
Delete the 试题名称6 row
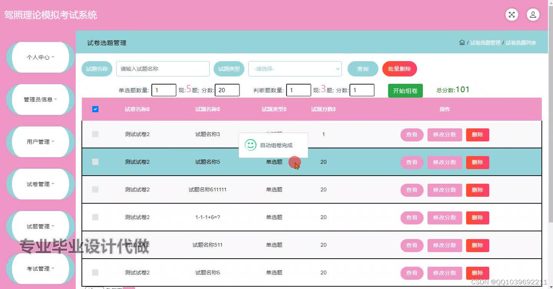click(477, 273)
